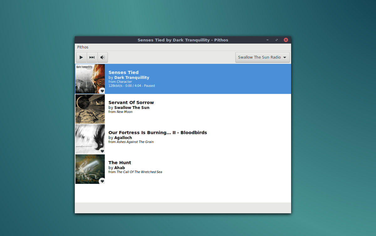Minimize the Pithos window
The width and height of the screenshot is (376, 236).
tap(268, 40)
